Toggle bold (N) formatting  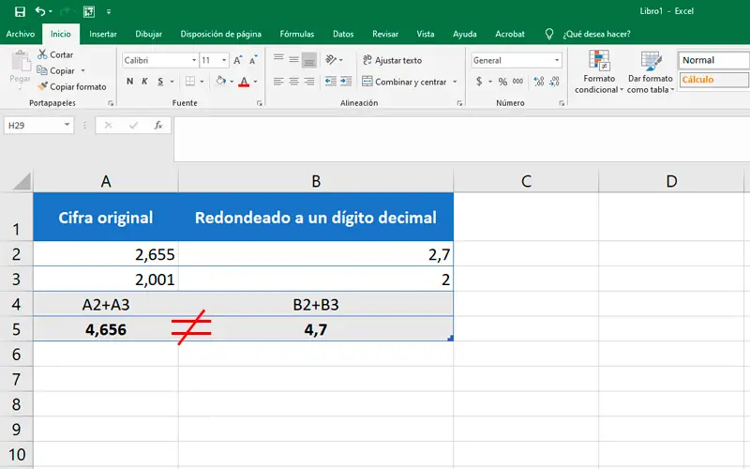tap(129, 82)
